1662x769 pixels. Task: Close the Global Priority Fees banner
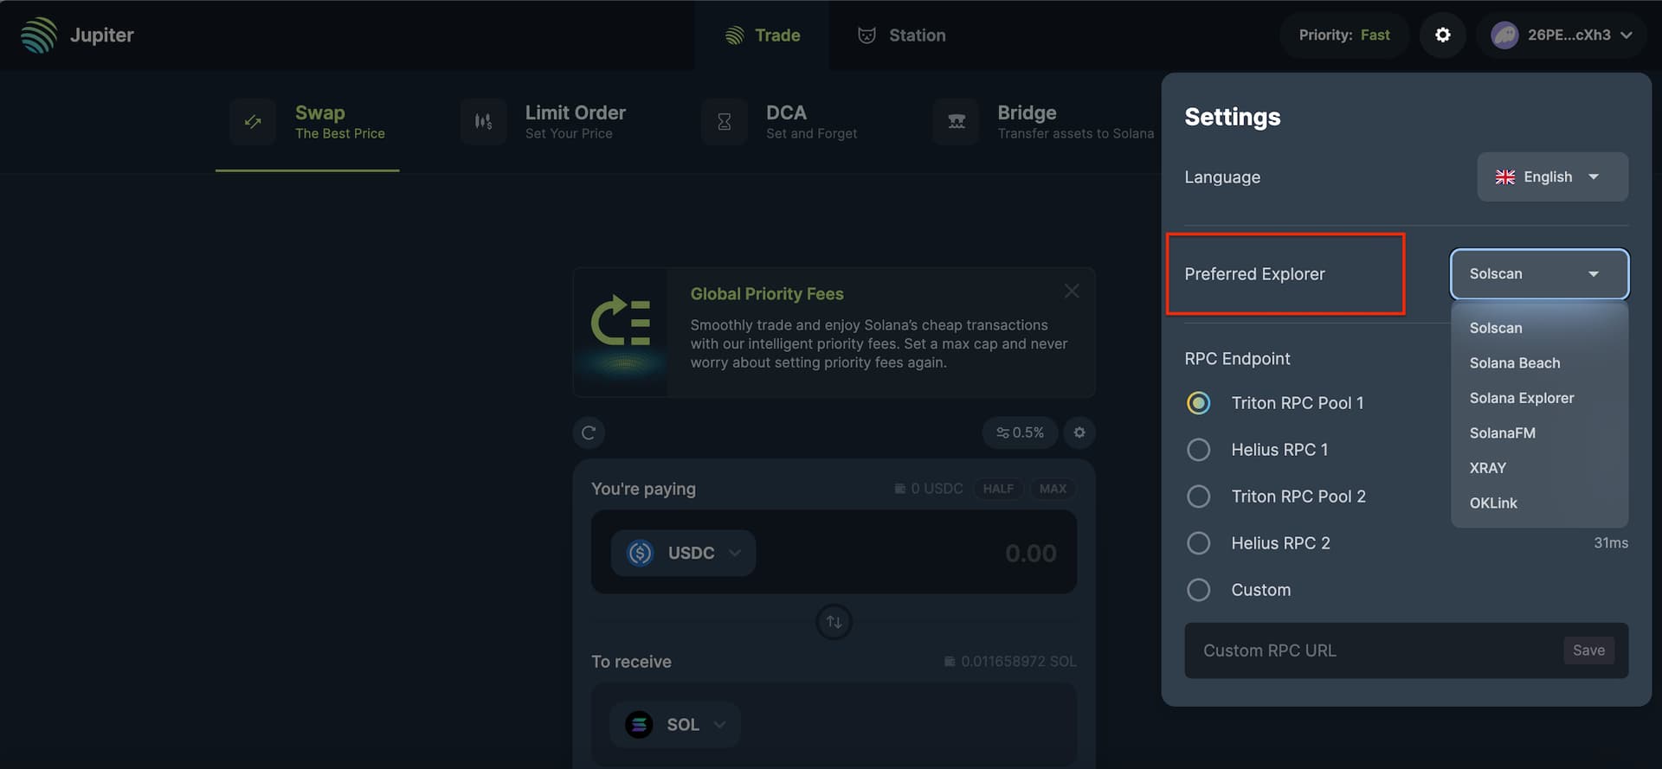click(x=1072, y=292)
